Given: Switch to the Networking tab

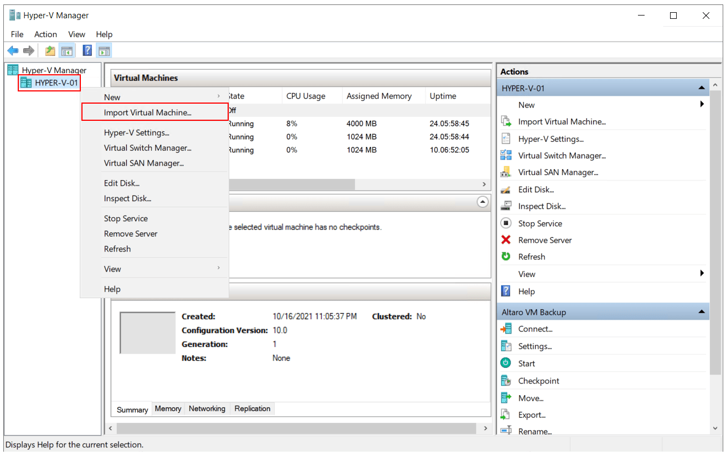Looking at the screenshot, I should point(207,408).
